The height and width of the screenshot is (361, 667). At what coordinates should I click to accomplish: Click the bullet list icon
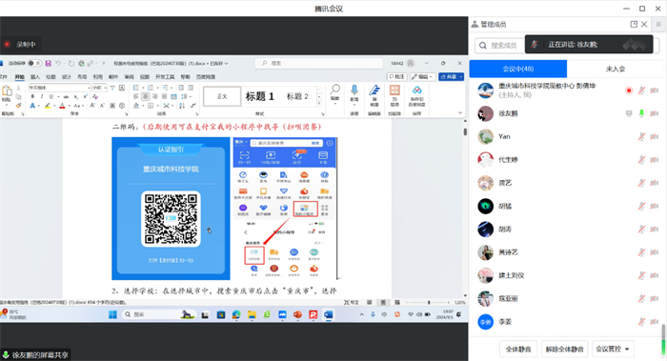136,88
